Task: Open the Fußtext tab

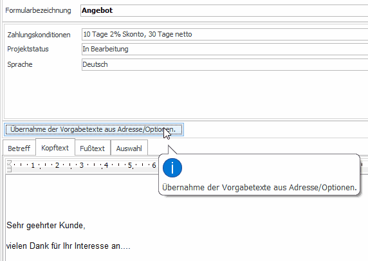Action: point(93,148)
